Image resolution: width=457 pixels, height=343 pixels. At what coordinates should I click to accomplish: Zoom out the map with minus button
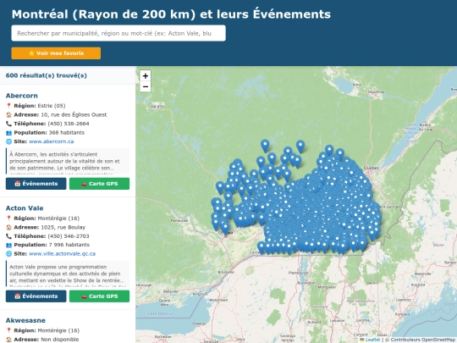[x=146, y=86]
